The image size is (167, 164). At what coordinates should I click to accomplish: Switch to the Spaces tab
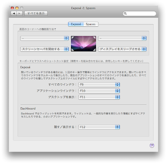pyautogui.click(x=91, y=24)
